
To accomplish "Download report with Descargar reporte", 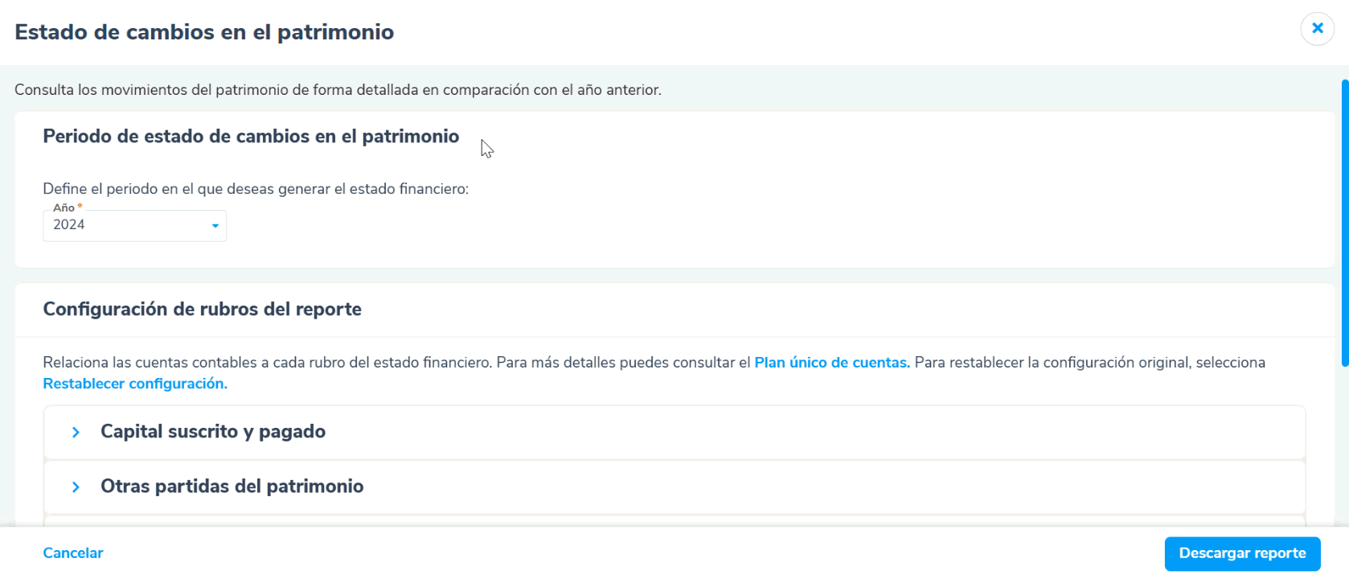I will tap(1242, 553).
